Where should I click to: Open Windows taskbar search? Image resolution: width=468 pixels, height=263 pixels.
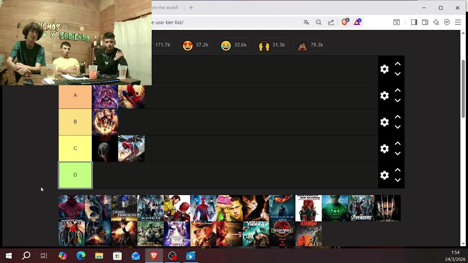(26, 256)
